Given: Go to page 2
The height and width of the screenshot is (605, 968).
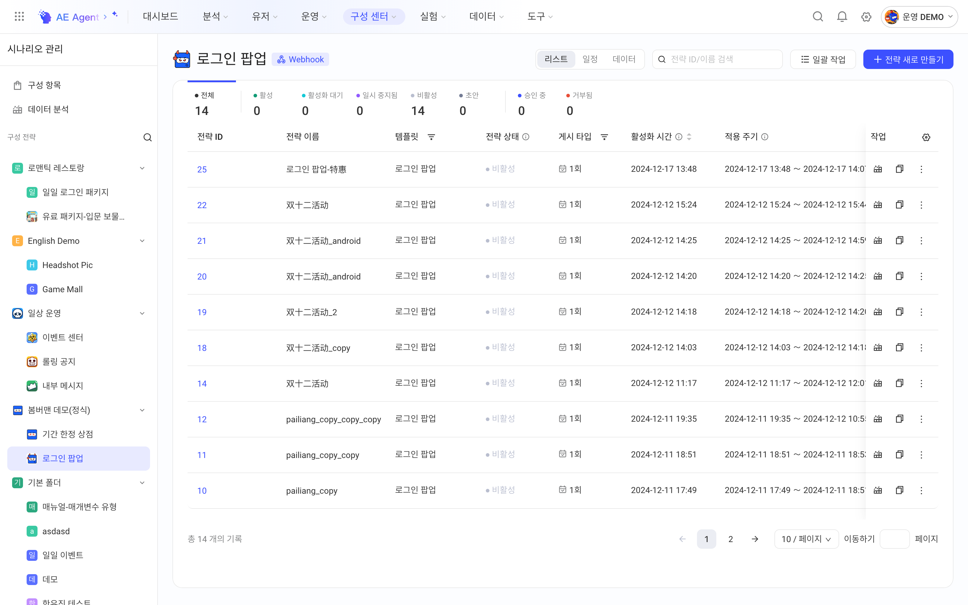Looking at the screenshot, I should [731, 539].
